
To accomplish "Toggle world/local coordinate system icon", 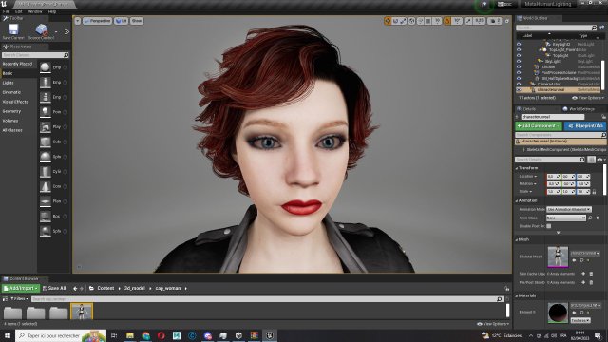I will [411, 21].
